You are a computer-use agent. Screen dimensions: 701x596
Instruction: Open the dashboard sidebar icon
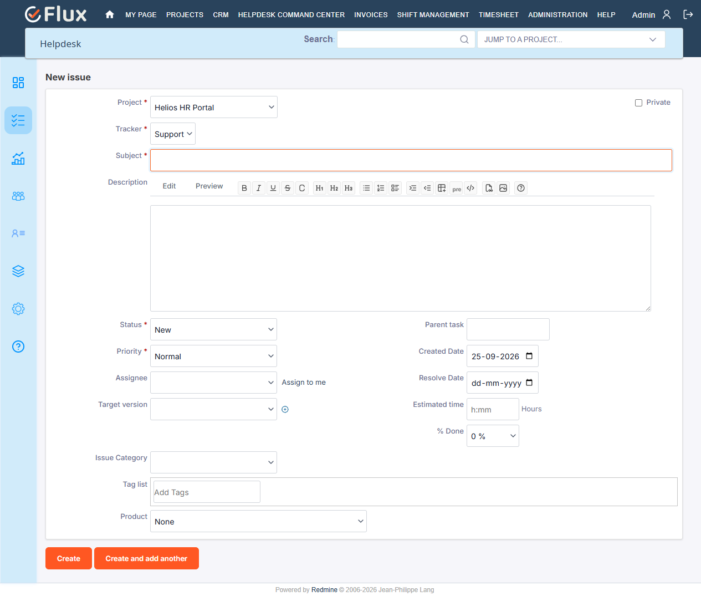pyautogui.click(x=18, y=83)
